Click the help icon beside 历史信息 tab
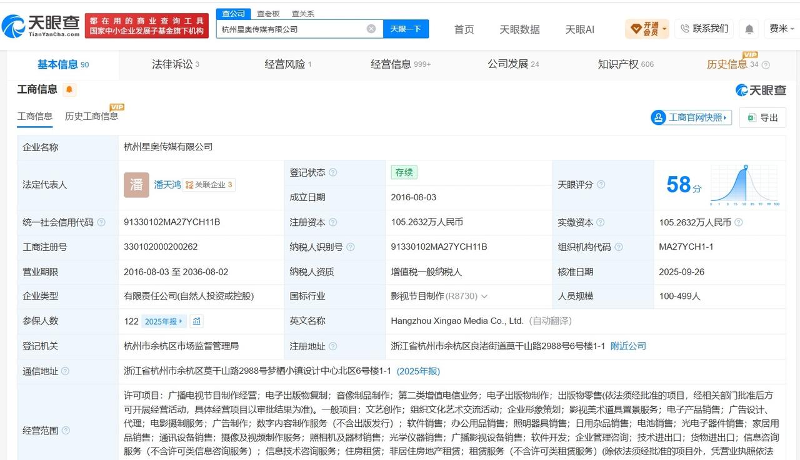This screenshot has height=460, width=800. point(766,65)
